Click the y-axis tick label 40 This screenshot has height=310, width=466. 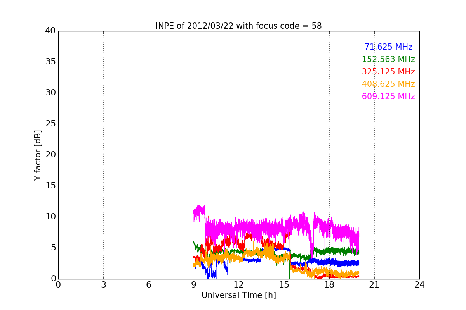(x=50, y=31)
